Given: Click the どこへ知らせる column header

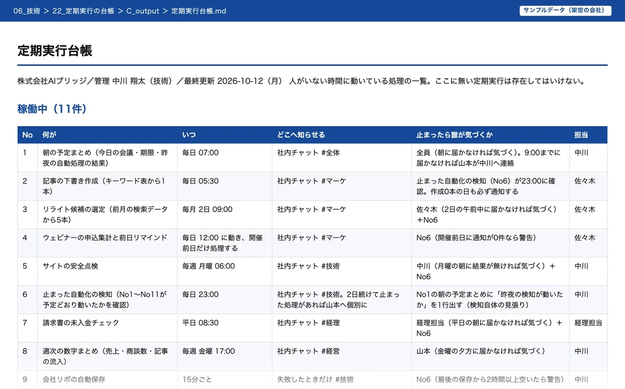Looking at the screenshot, I should coord(342,135).
